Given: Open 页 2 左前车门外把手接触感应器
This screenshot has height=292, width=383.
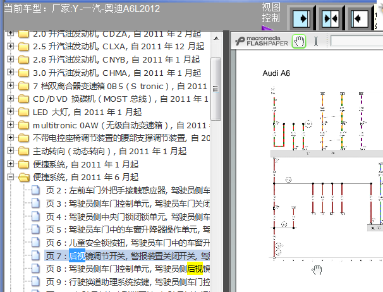Looking at the screenshot, I should point(128,190).
